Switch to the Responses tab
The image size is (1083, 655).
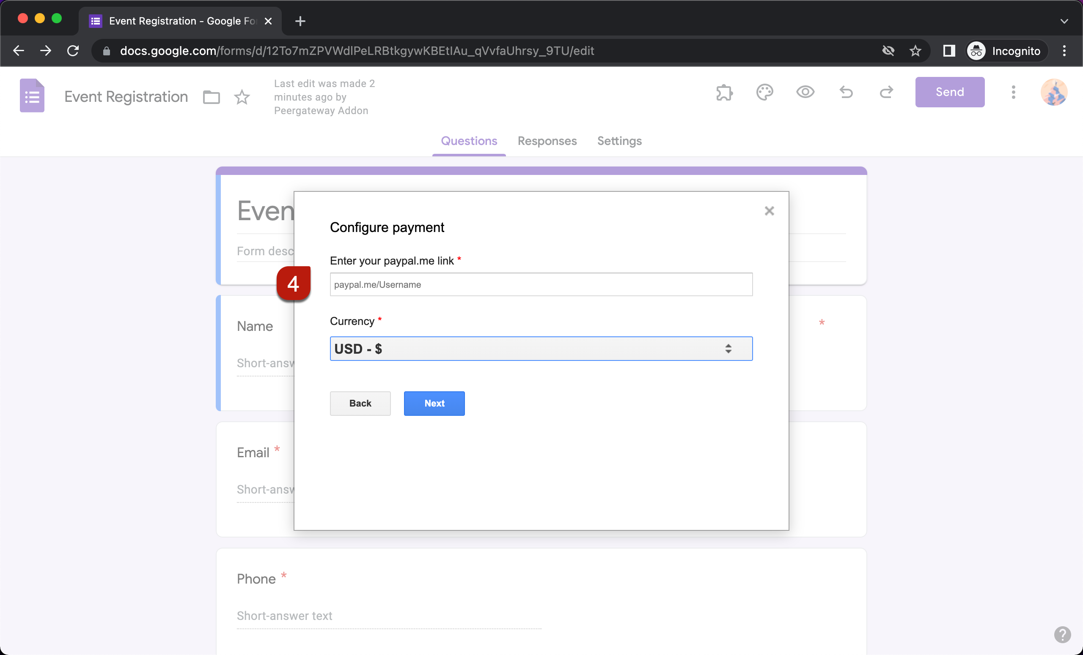[547, 141]
